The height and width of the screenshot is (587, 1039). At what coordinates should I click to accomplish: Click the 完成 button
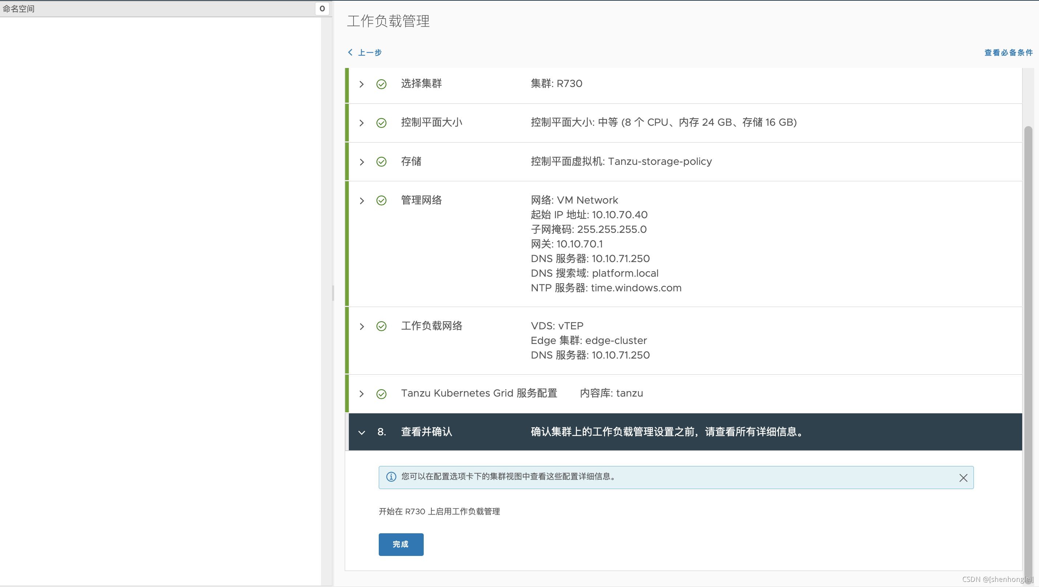pyautogui.click(x=401, y=544)
